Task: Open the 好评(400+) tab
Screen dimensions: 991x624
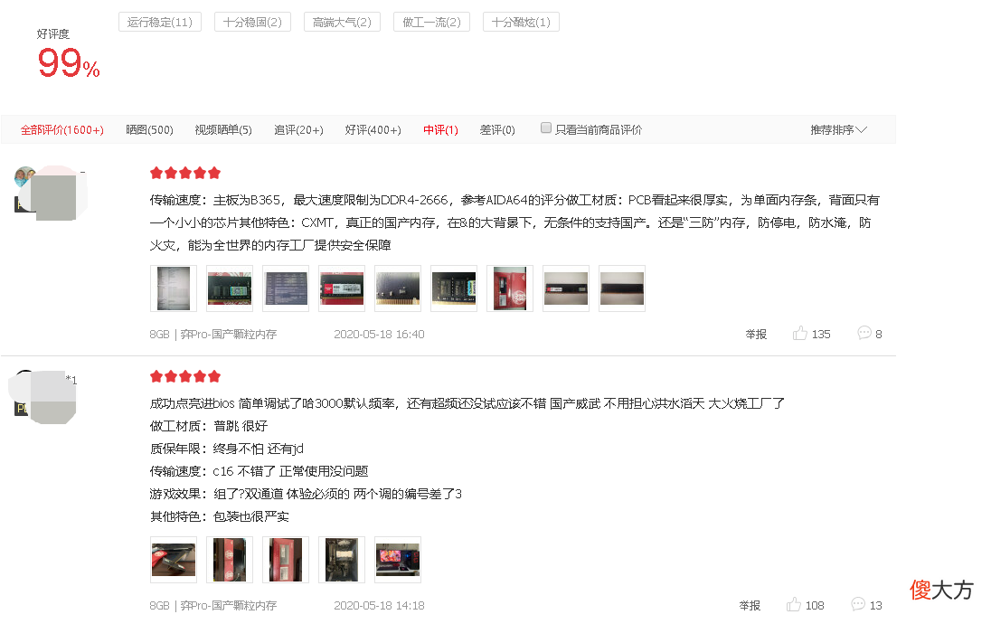Action: 373,129
